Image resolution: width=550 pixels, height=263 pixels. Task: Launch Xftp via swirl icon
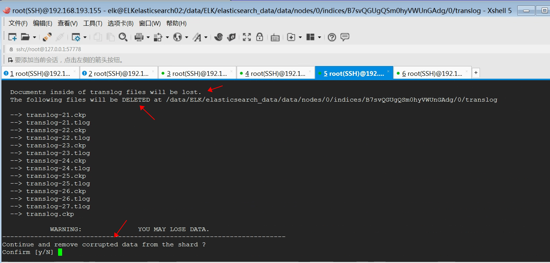pyautogui.click(x=218, y=37)
